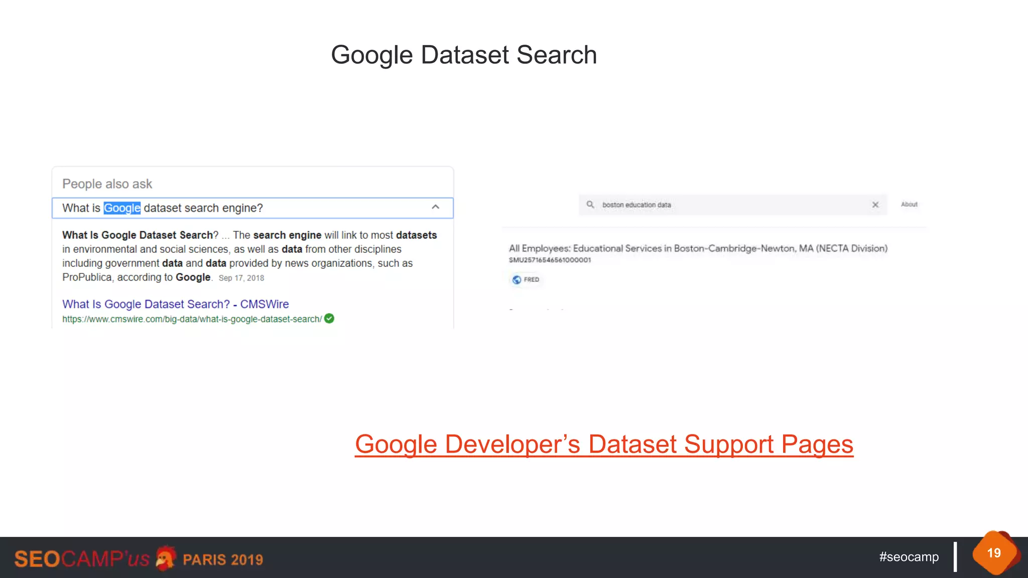Click the About link beside dataset search box
1028x578 pixels.
tap(909, 204)
